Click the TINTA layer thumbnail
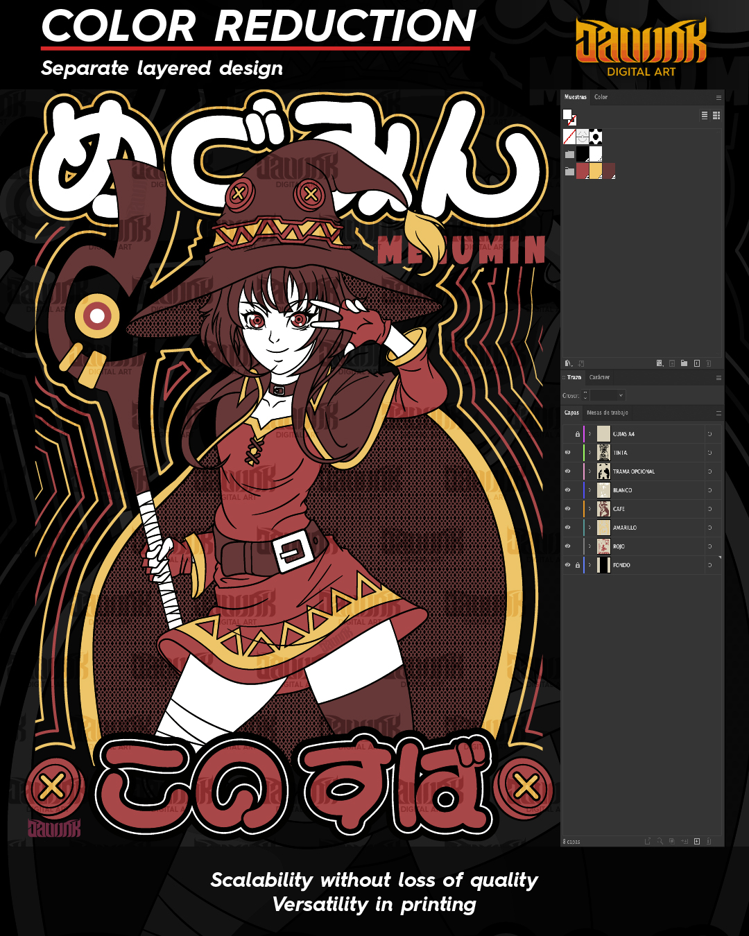 click(x=603, y=453)
